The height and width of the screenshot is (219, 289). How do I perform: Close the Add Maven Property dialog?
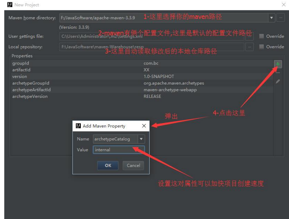[144, 126]
